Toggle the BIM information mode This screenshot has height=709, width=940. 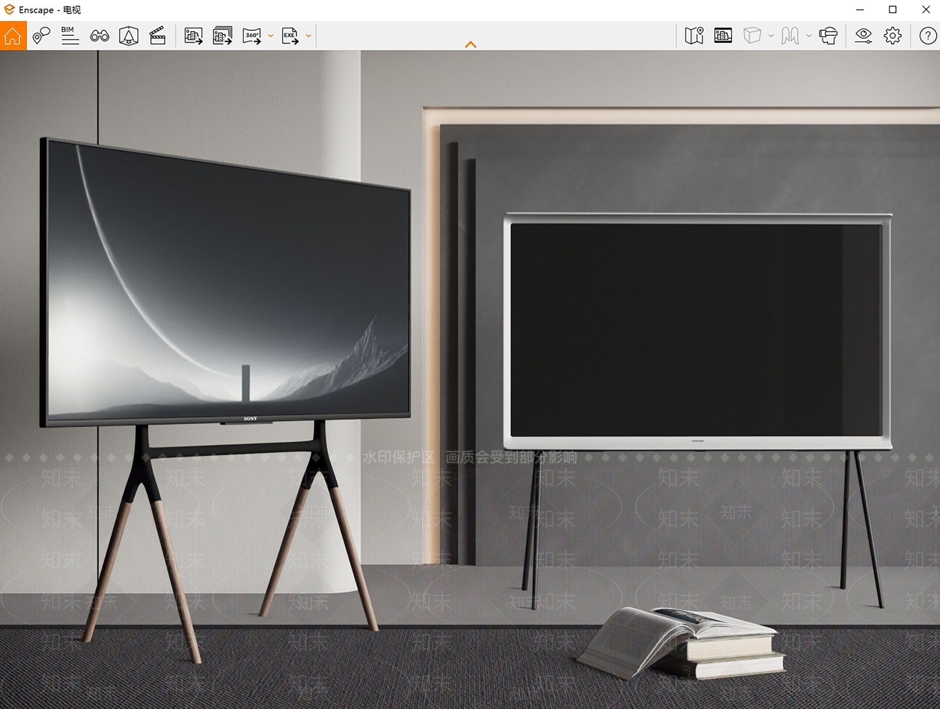70,36
